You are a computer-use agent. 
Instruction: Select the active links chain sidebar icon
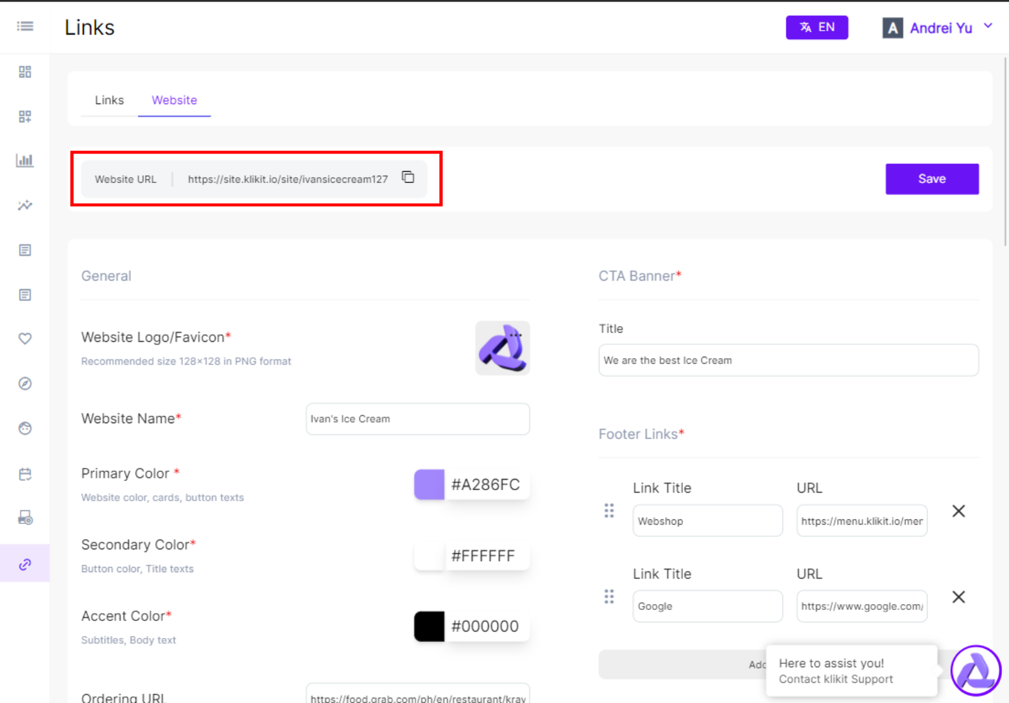pos(25,564)
